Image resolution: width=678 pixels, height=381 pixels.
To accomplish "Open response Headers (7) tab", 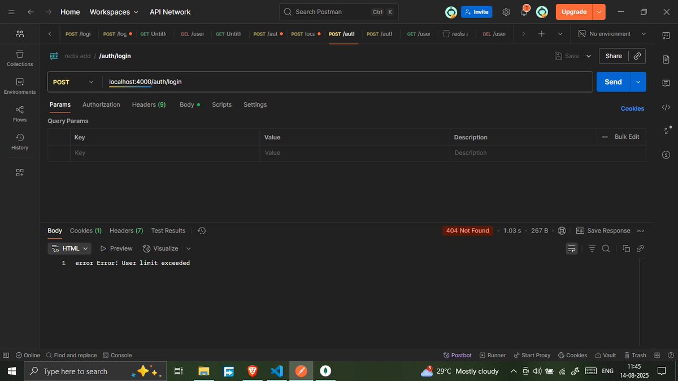I will 126,231.
